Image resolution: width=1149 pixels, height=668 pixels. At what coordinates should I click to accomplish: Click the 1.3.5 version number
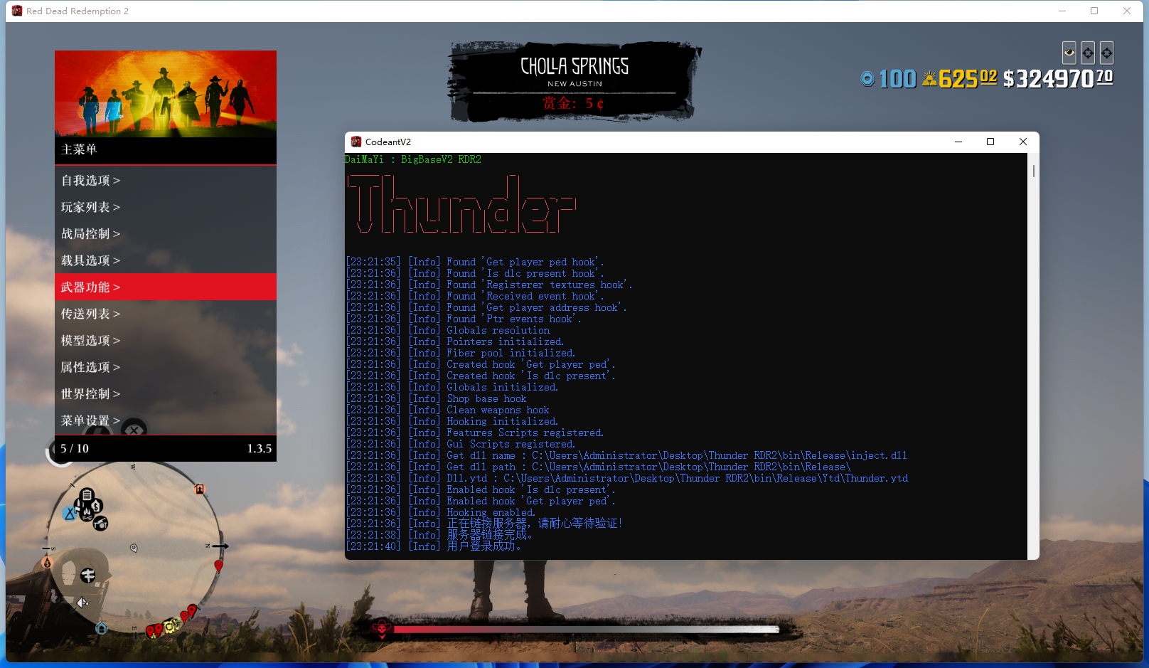pyautogui.click(x=260, y=448)
